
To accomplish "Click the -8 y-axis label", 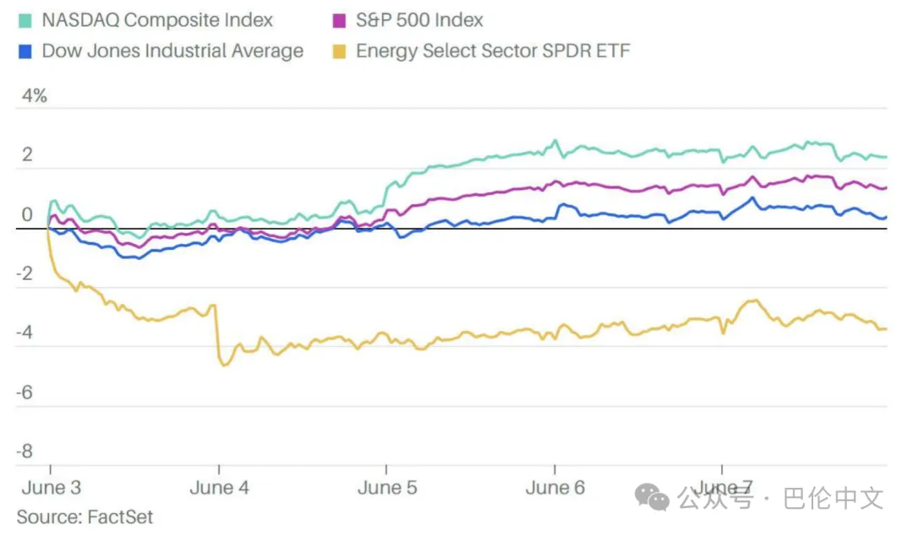I will (x=25, y=451).
